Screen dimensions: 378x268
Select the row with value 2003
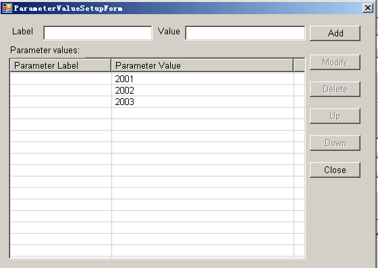click(157, 102)
